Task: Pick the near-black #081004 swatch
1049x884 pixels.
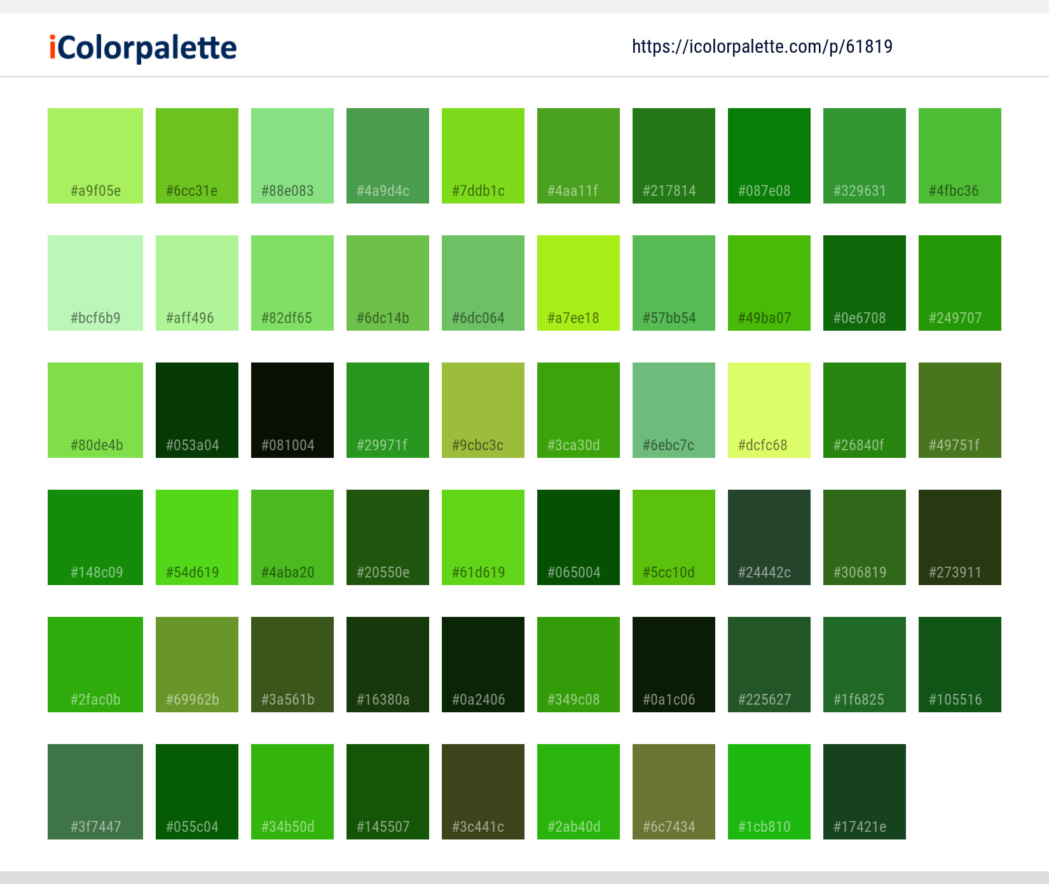Action: click(x=292, y=410)
